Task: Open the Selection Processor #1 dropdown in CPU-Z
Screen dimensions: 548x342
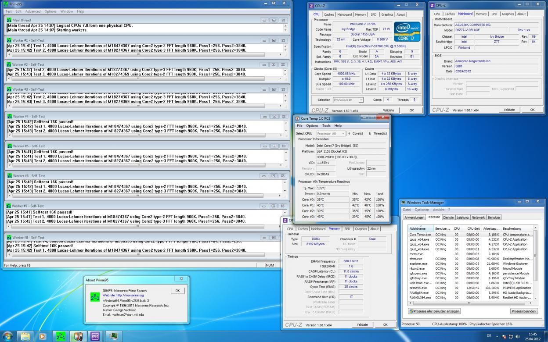Action: tap(348, 100)
